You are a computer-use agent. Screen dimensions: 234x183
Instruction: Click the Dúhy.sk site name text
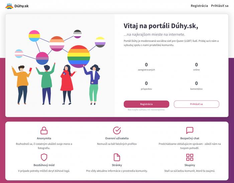pos(21,6)
